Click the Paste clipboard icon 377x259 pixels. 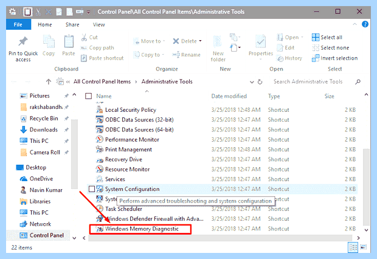(x=69, y=41)
